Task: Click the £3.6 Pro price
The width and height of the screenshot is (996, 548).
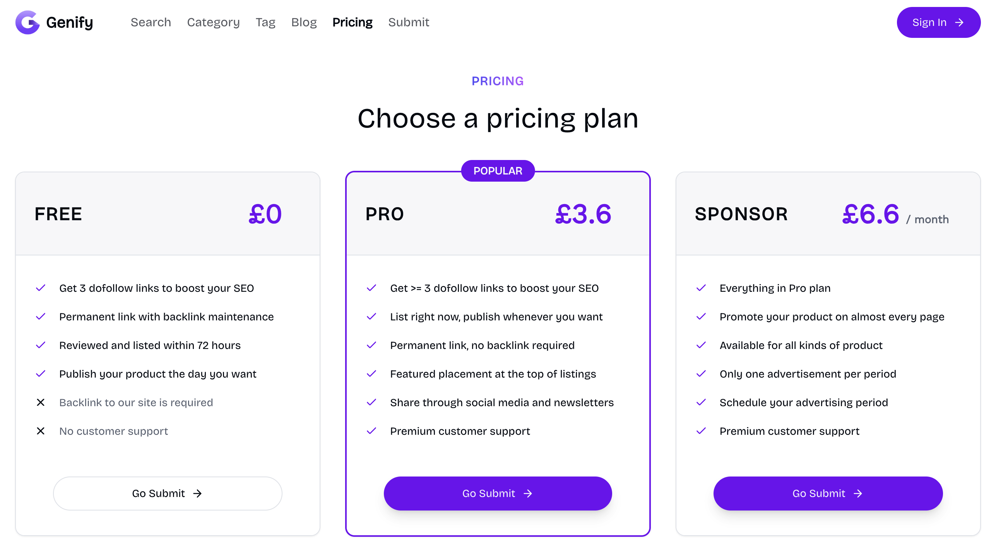Action: [583, 214]
